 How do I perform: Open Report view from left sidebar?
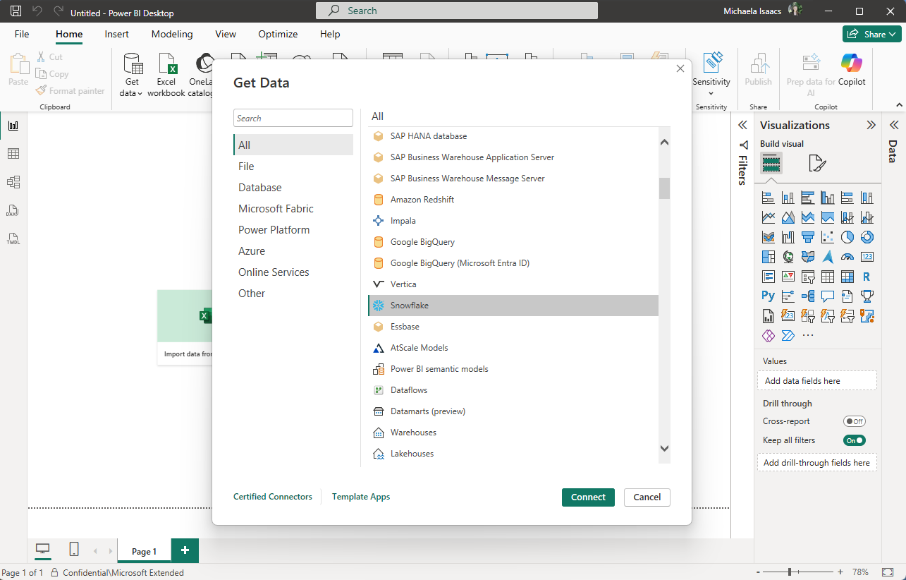(13, 126)
